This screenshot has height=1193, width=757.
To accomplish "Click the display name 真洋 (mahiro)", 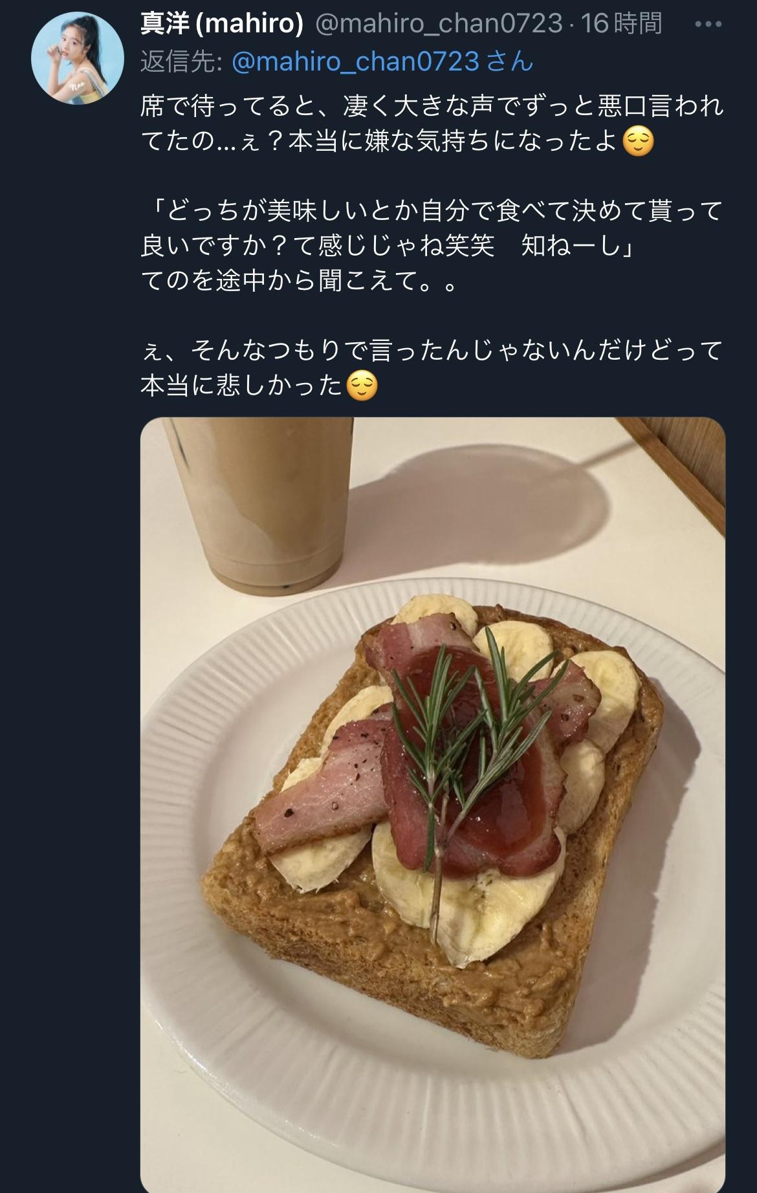I will tap(222, 24).
